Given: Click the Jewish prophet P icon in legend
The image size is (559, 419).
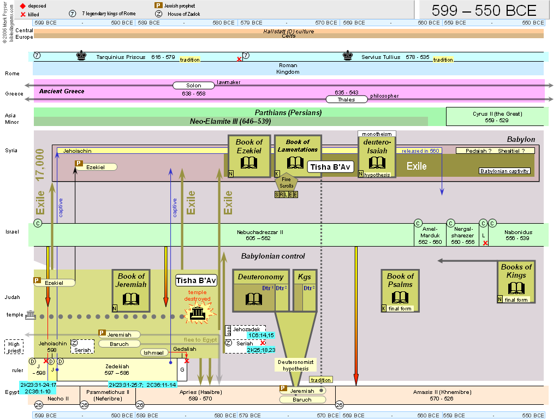Looking at the screenshot, I should 158,5.
